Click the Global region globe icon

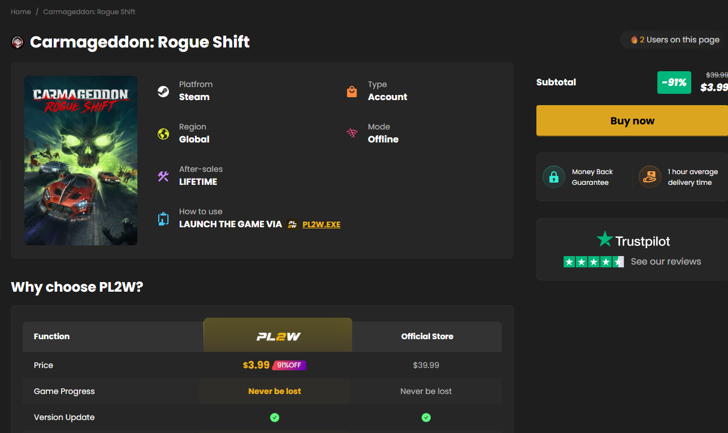pos(163,134)
